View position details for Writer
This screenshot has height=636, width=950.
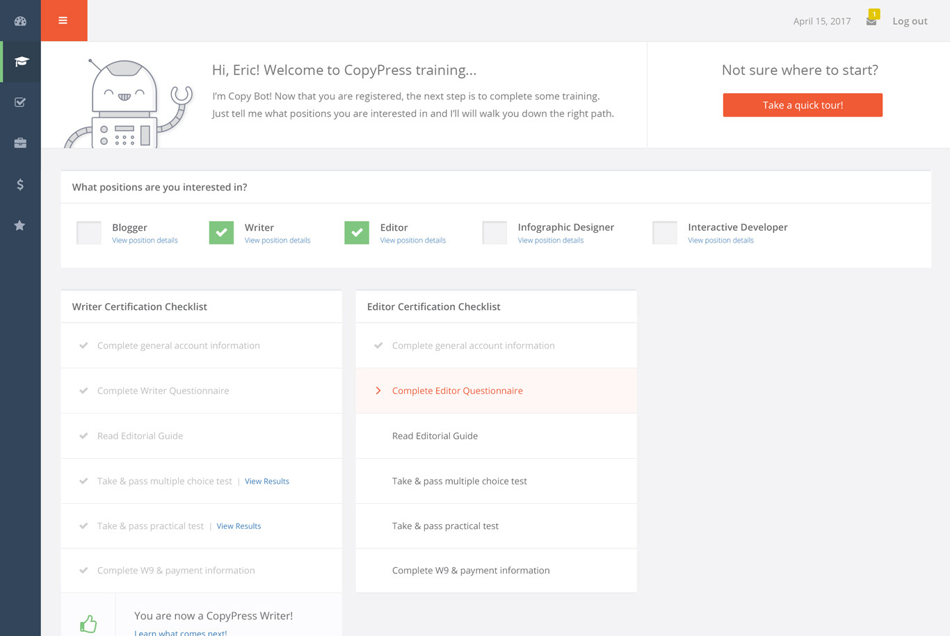(277, 240)
